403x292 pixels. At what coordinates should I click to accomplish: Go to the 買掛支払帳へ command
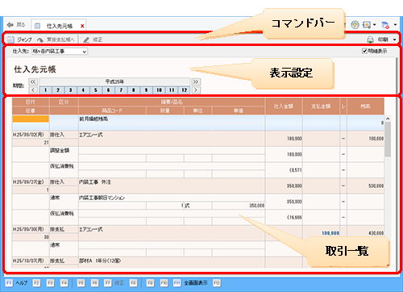pos(56,40)
